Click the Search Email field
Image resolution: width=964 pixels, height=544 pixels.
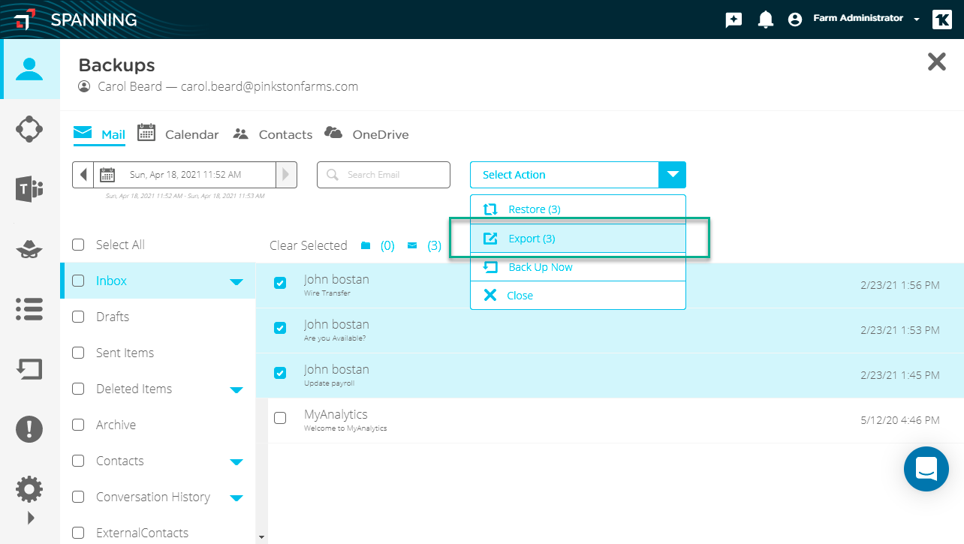pos(384,175)
